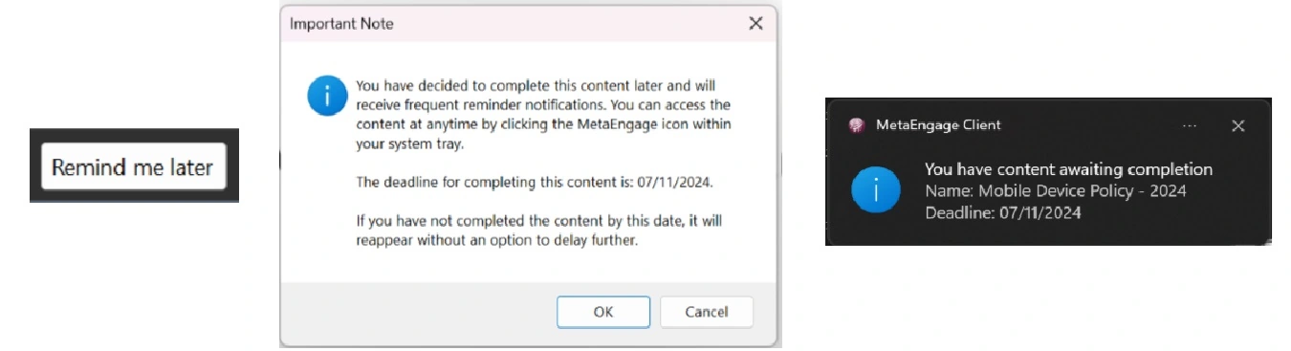Click the paragraph starting 'If you have not completed'
The height and width of the screenshot is (351, 1291).
[538, 230]
